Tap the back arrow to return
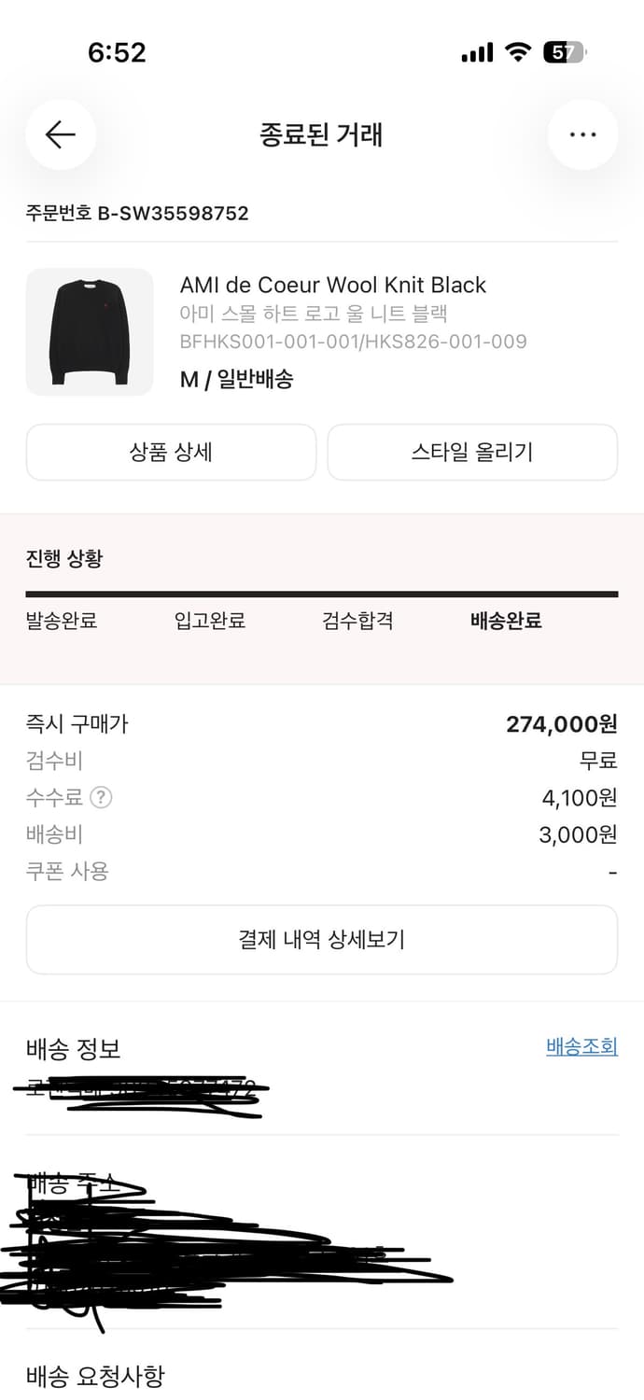 (60, 134)
